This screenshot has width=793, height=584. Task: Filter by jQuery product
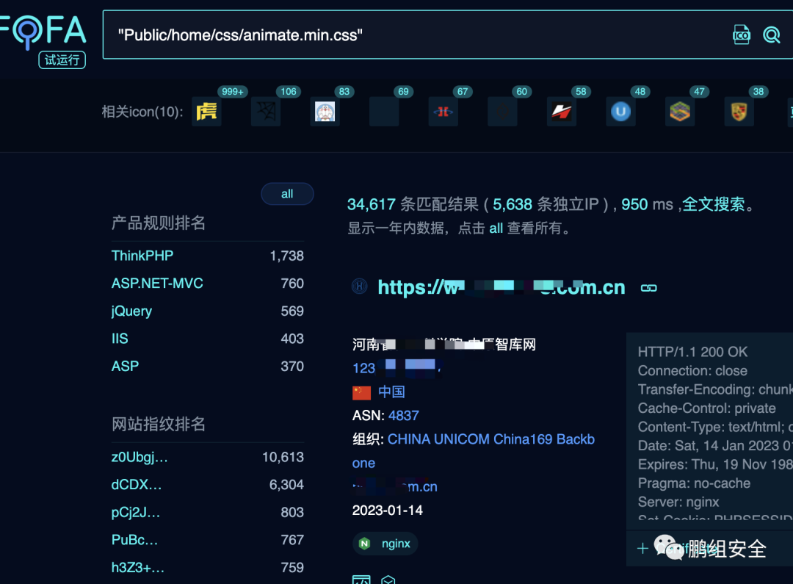coord(131,311)
